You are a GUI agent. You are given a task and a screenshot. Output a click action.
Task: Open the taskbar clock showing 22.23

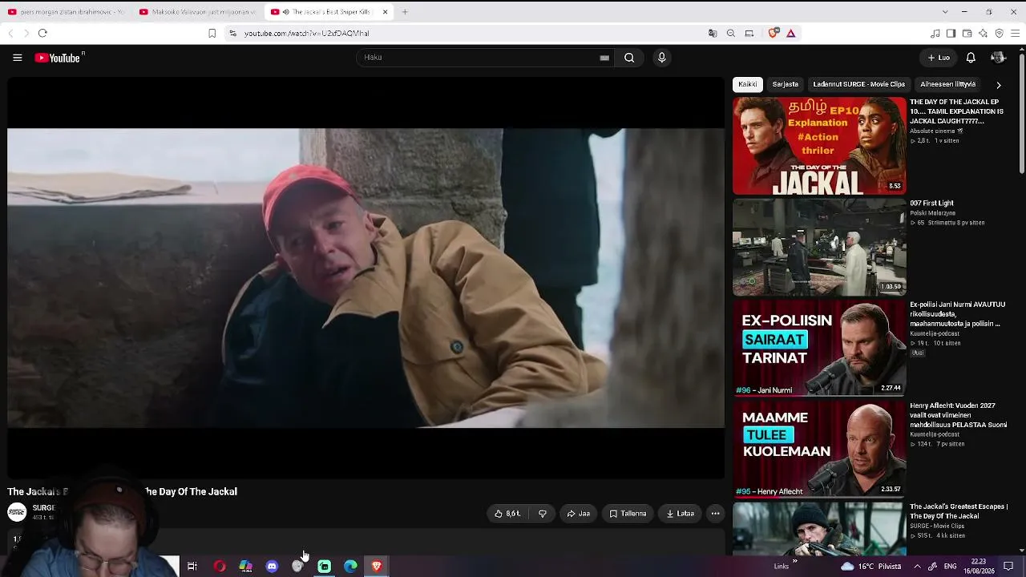coord(979,567)
